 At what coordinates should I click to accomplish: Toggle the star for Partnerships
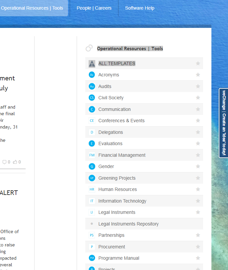(198, 235)
